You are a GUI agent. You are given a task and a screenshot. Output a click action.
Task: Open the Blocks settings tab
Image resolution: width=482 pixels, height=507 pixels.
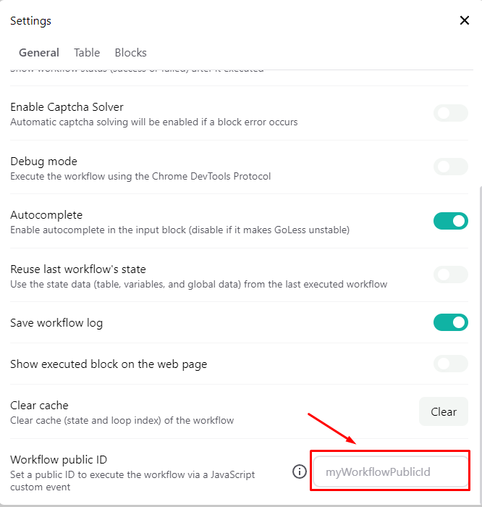130,53
